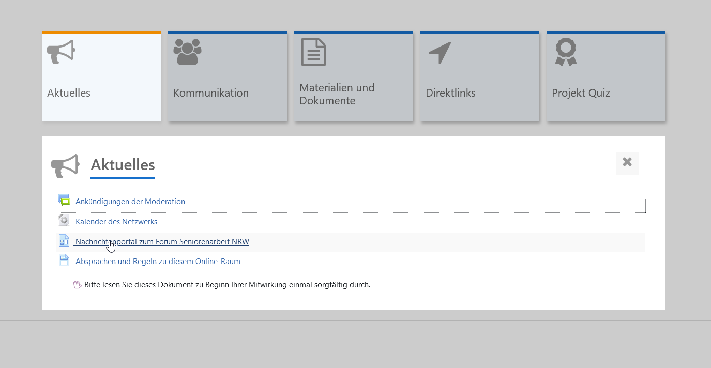
Task: Open Ankündigungen der Moderation link
Action: (x=130, y=202)
